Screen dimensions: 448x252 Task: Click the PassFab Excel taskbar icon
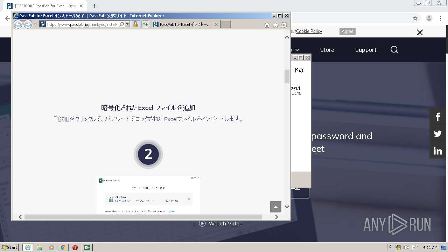[x=87, y=247]
